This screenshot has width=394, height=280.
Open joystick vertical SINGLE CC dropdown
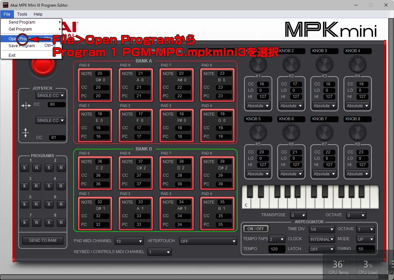[x=50, y=121]
